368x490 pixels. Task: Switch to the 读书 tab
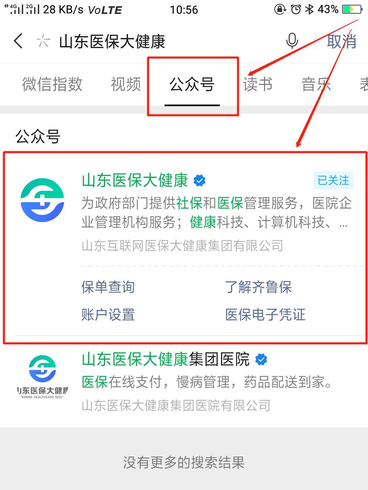point(258,84)
